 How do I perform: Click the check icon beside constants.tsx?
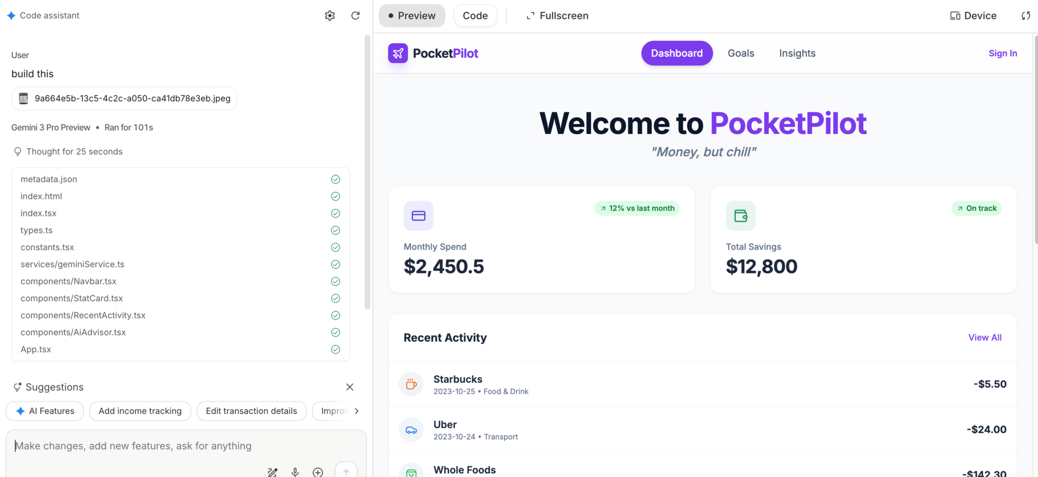[336, 247]
